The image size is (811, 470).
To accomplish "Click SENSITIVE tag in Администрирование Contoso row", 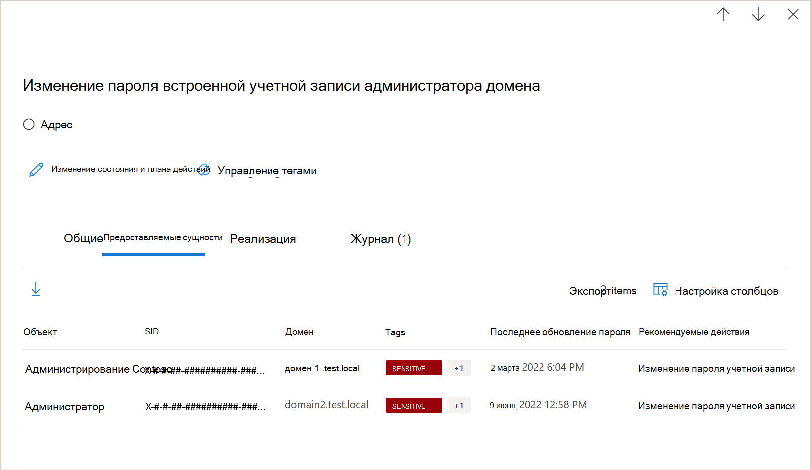I will pos(414,368).
